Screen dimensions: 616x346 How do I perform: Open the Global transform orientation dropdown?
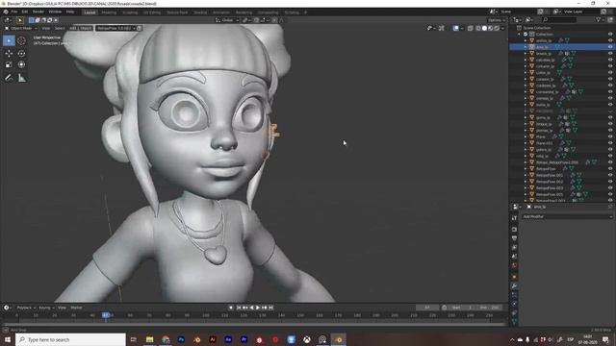(227, 20)
